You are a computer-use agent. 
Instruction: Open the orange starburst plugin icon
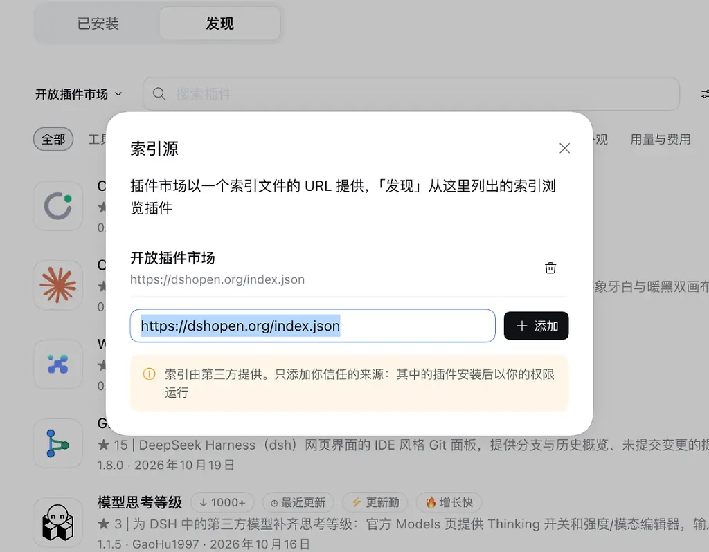tap(58, 286)
